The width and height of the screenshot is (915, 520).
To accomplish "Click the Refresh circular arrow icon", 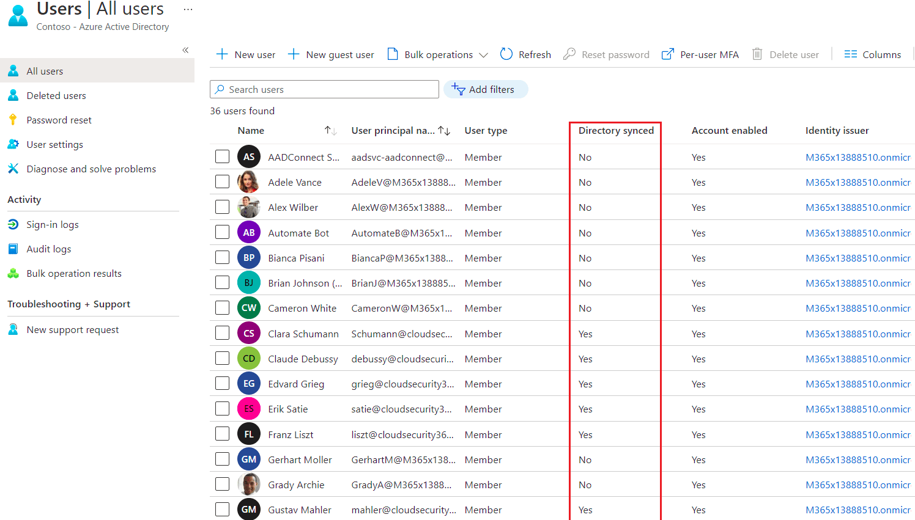I will pyautogui.click(x=506, y=54).
